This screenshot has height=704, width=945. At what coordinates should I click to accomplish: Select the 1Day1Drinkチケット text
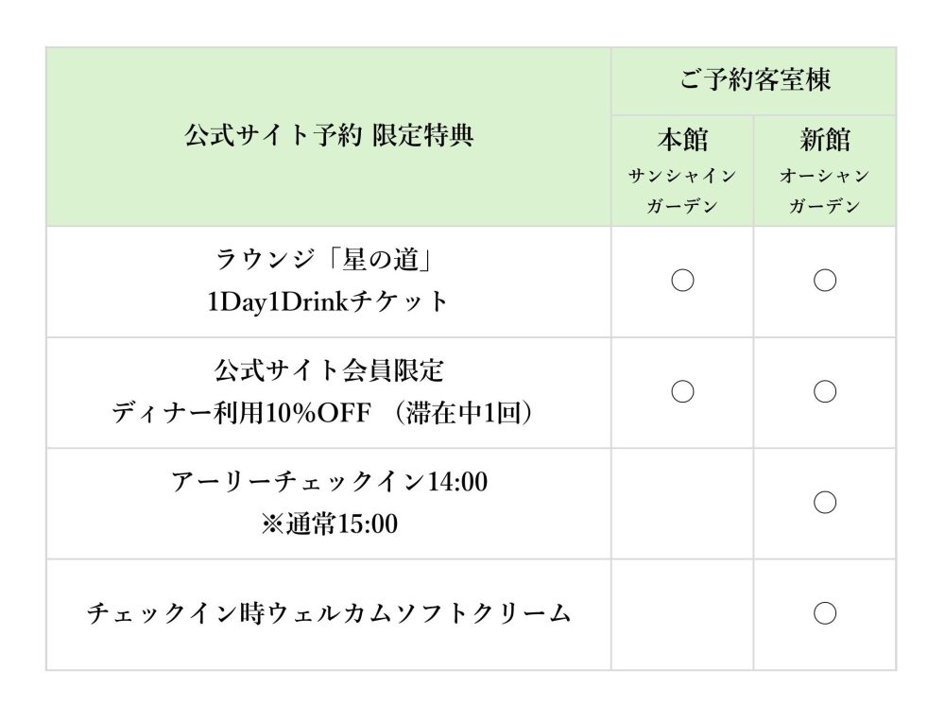(329, 302)
